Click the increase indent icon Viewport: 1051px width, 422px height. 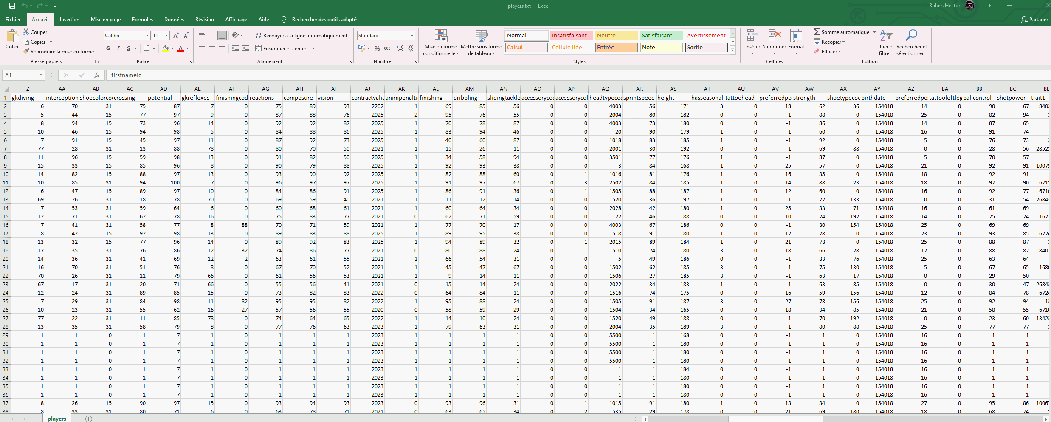click(x=245, y=49)
